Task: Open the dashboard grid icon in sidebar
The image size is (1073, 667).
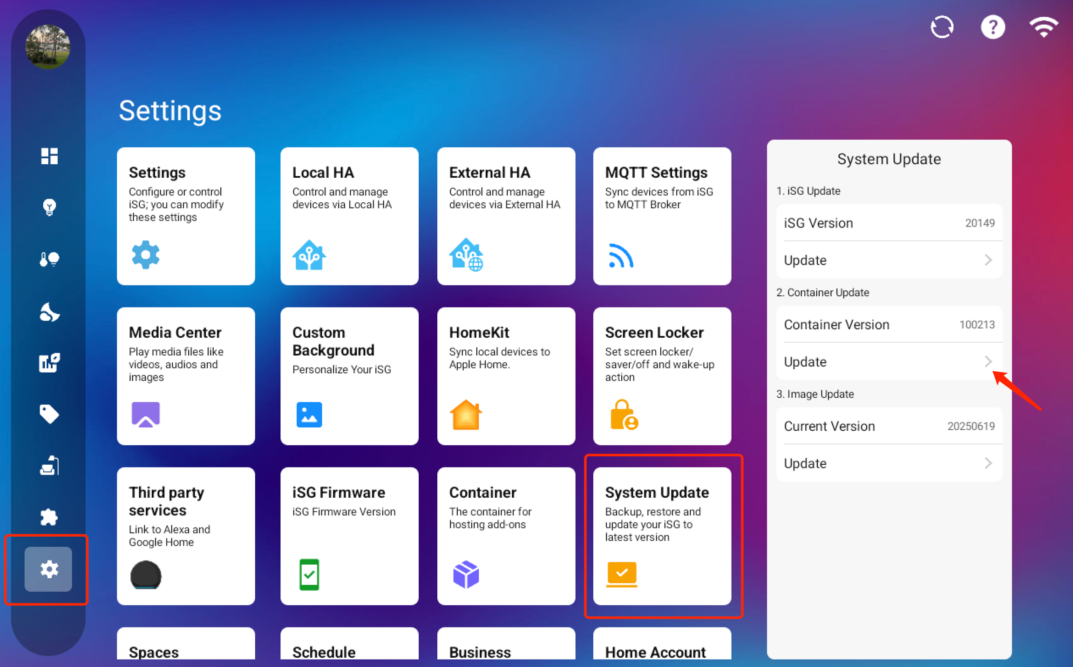Action: 49,156
